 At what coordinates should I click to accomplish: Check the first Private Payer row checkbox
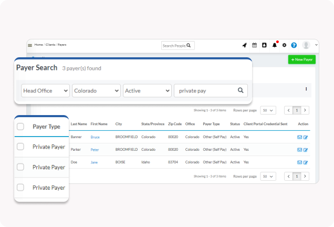[20, 147]
